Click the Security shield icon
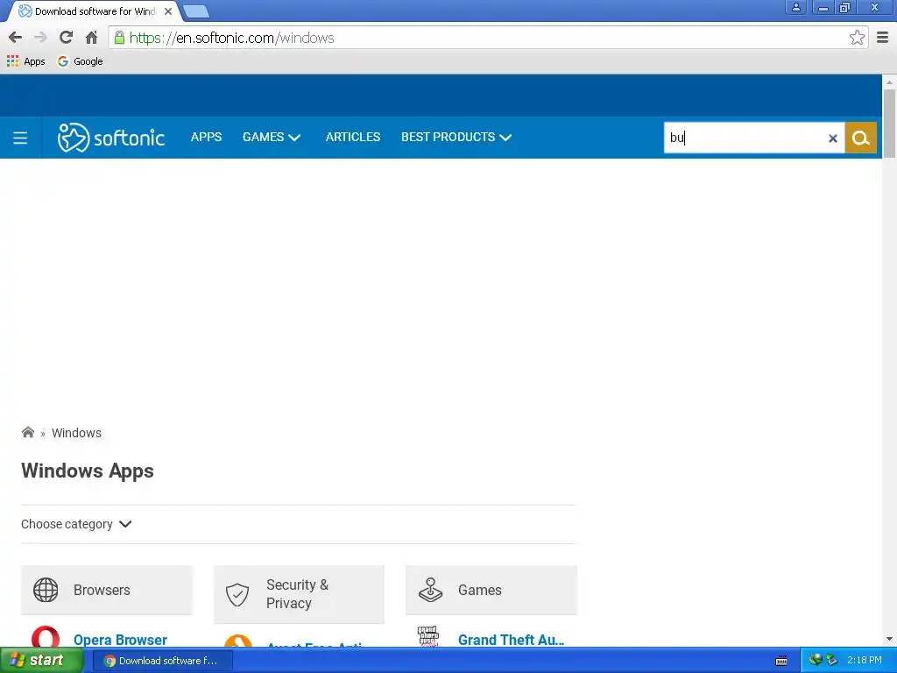 point(237,595)
